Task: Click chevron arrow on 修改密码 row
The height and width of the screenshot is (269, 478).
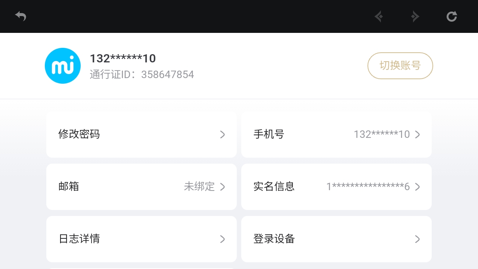Action: [223, 134]
